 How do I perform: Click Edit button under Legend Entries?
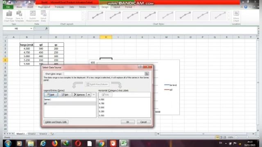pos(65,95)
